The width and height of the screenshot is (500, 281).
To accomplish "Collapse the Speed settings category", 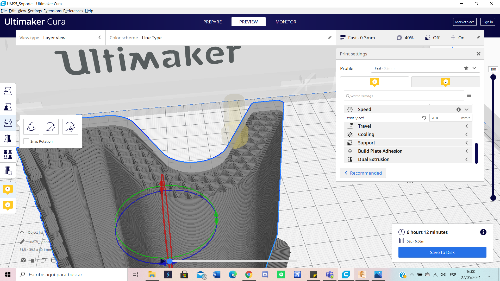I will [x=466, y=110].
